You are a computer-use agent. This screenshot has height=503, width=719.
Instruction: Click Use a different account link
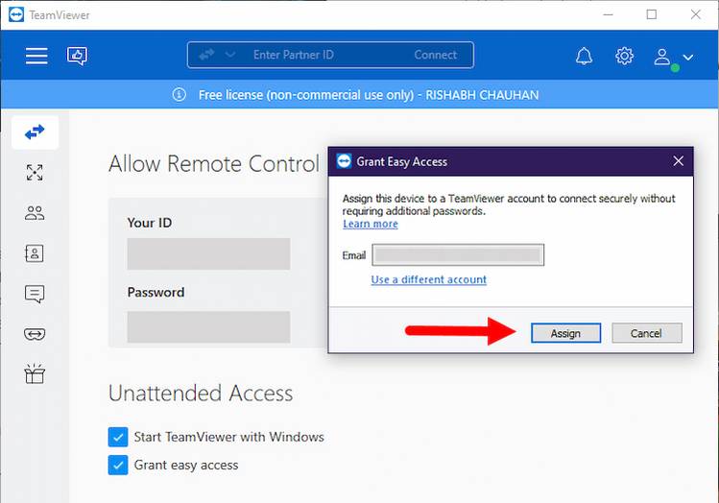pyautogui.click(x=429, y=279)
